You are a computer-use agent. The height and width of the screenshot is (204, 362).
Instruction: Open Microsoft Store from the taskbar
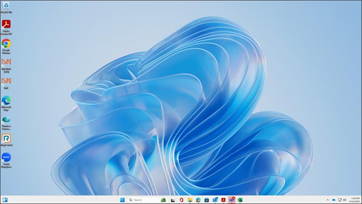tap(206, 200)
